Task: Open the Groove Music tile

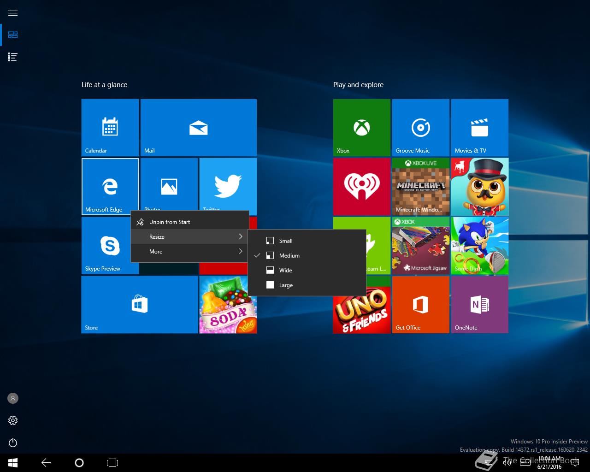Action: (421, 128)
